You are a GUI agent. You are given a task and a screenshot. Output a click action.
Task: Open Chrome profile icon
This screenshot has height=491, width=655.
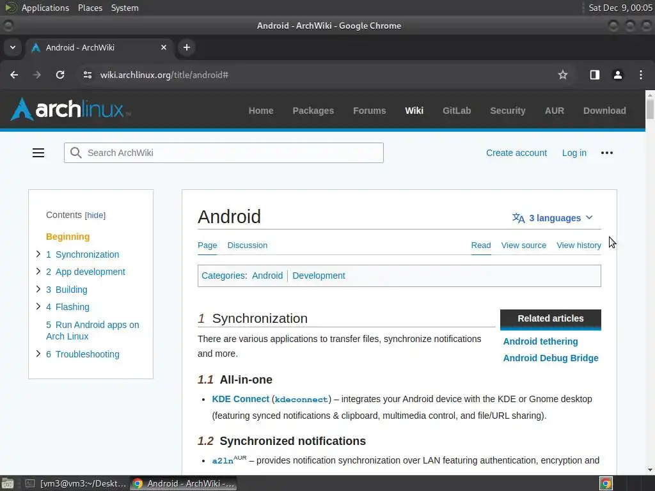(617, 75)
